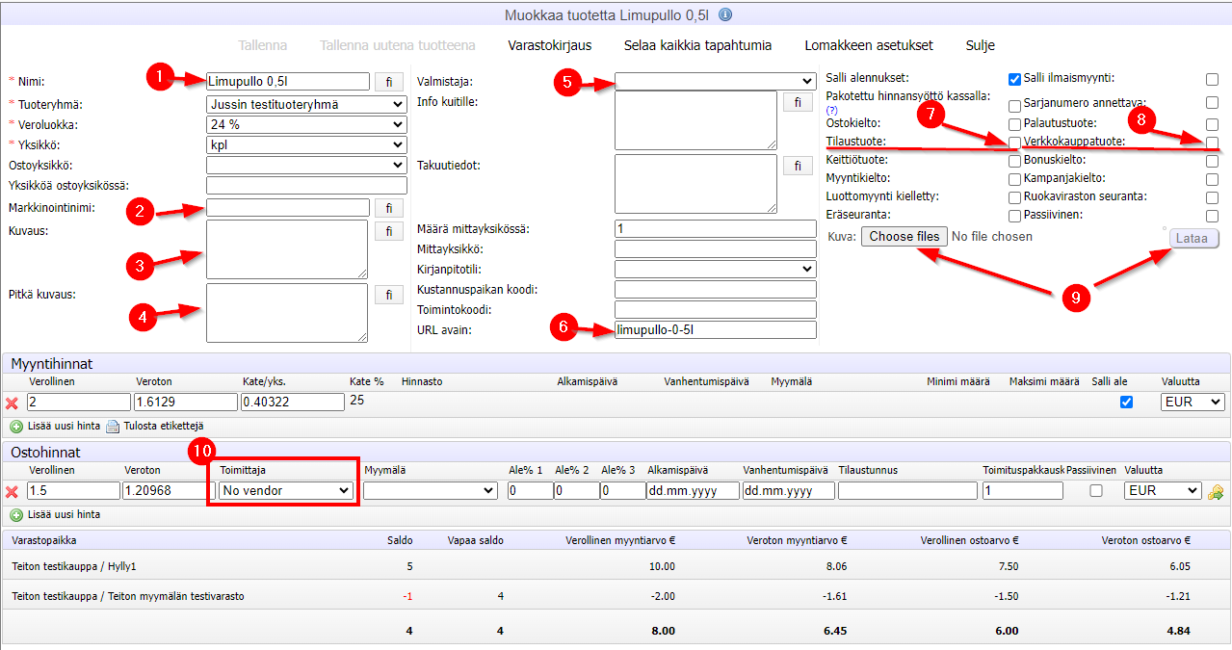Focus the Pitkä kuvaus text area
Viewport: 1232px width, 650px height.
pyautogui.click(x=287, y=312)
